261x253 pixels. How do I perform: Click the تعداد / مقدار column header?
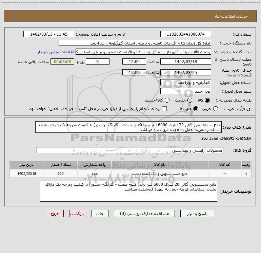(x=61, y=165)
